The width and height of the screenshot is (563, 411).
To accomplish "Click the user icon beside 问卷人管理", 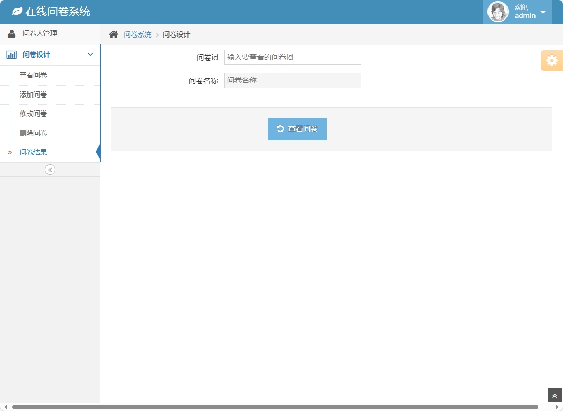I will pyautogui.click(x=11, y=33).
